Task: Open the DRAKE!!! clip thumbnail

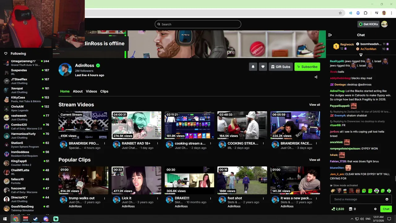Action: [189, 180]
